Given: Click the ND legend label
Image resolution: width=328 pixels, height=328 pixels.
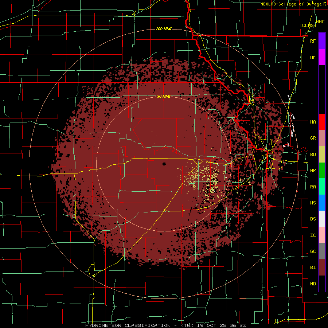Looking at the screenshot, I should pos(313,284).
